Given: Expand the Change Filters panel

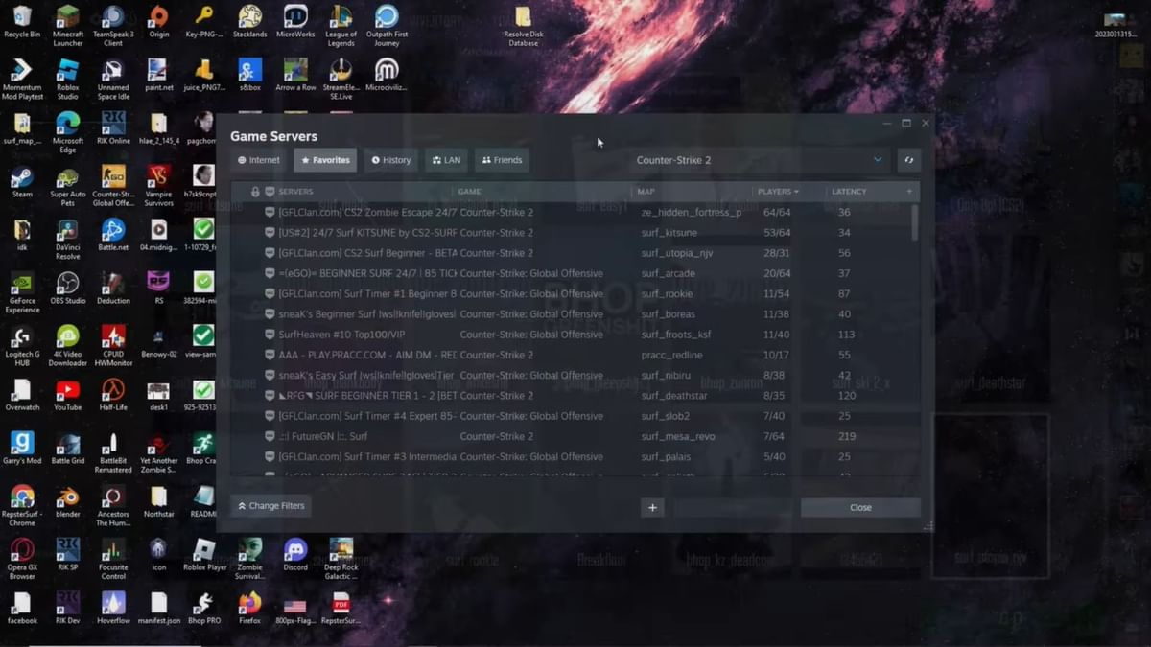Looking at the screenshot, I should pos(270,506).
